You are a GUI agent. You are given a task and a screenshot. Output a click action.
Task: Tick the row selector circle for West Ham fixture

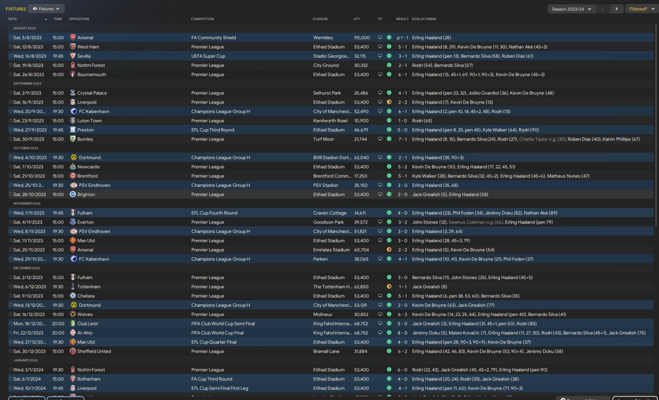tap(10, 47)
